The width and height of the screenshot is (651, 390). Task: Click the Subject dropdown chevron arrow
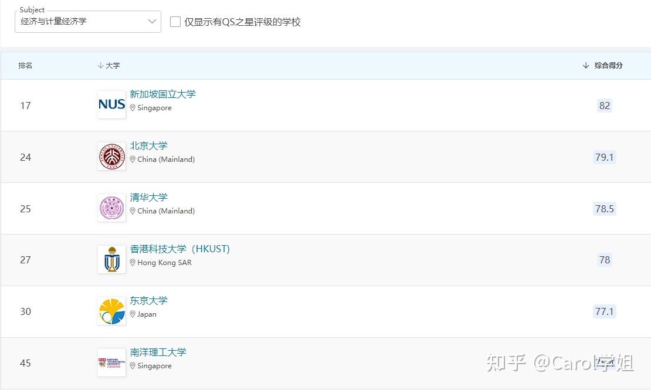tap(152, 21)
